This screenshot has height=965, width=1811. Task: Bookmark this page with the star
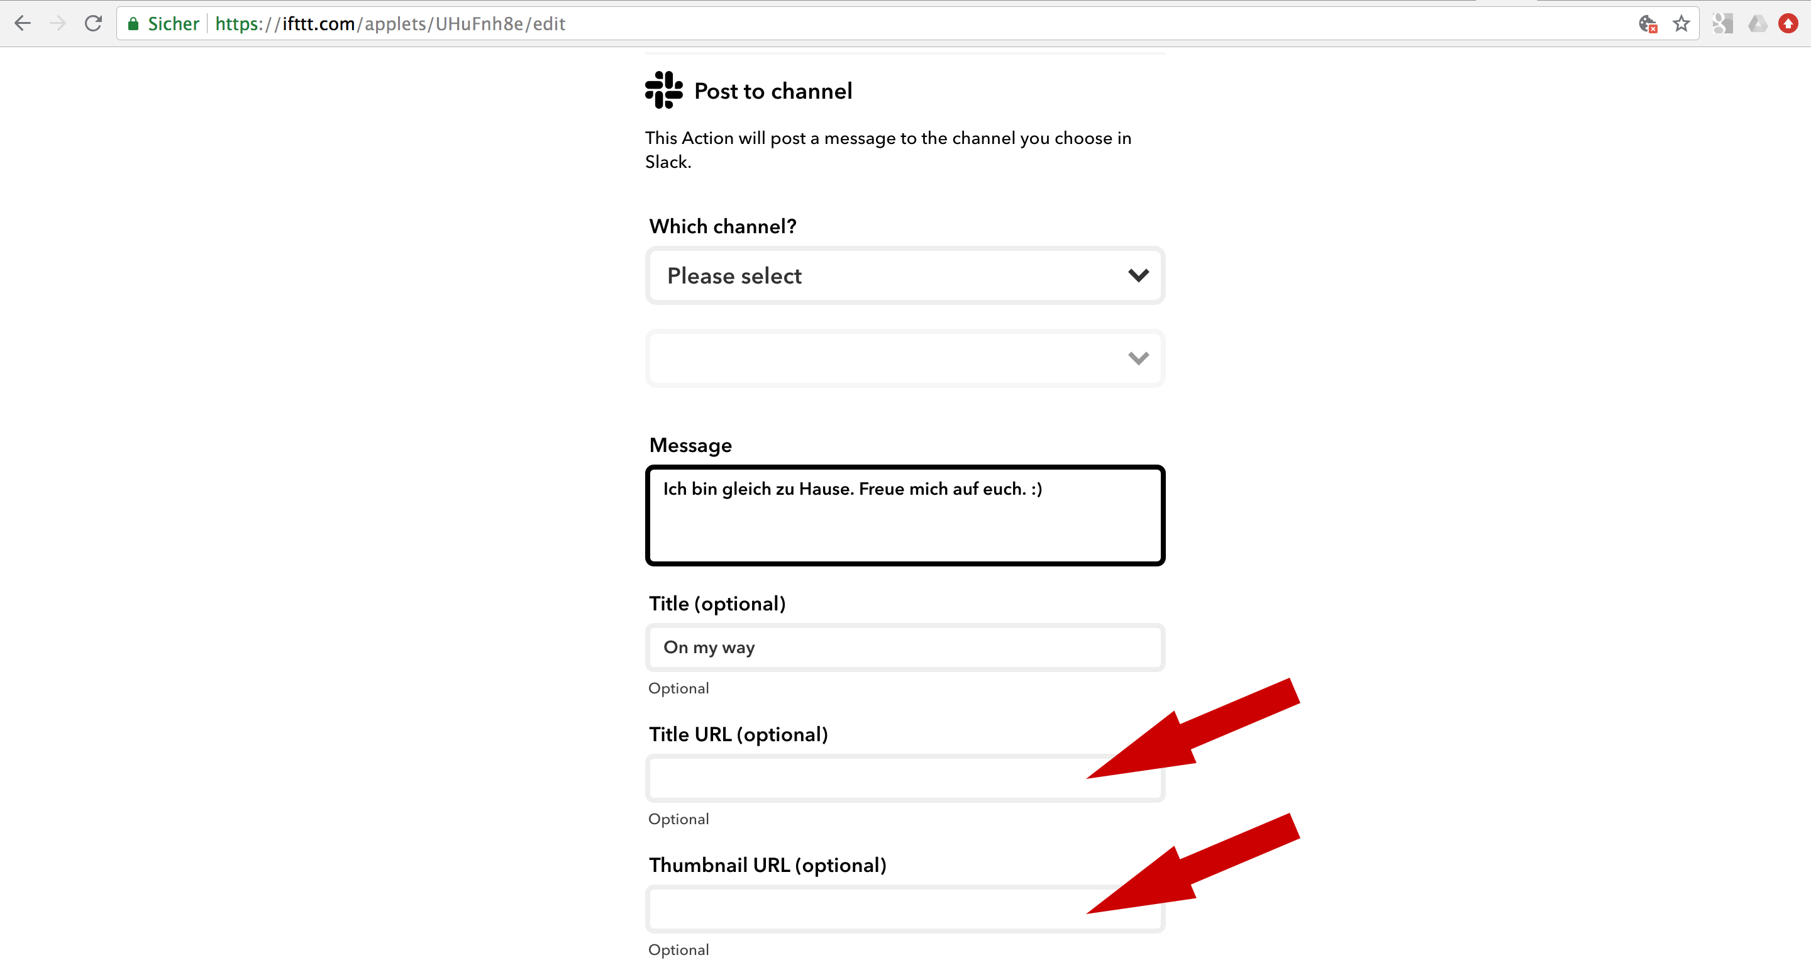(1681, 24)
